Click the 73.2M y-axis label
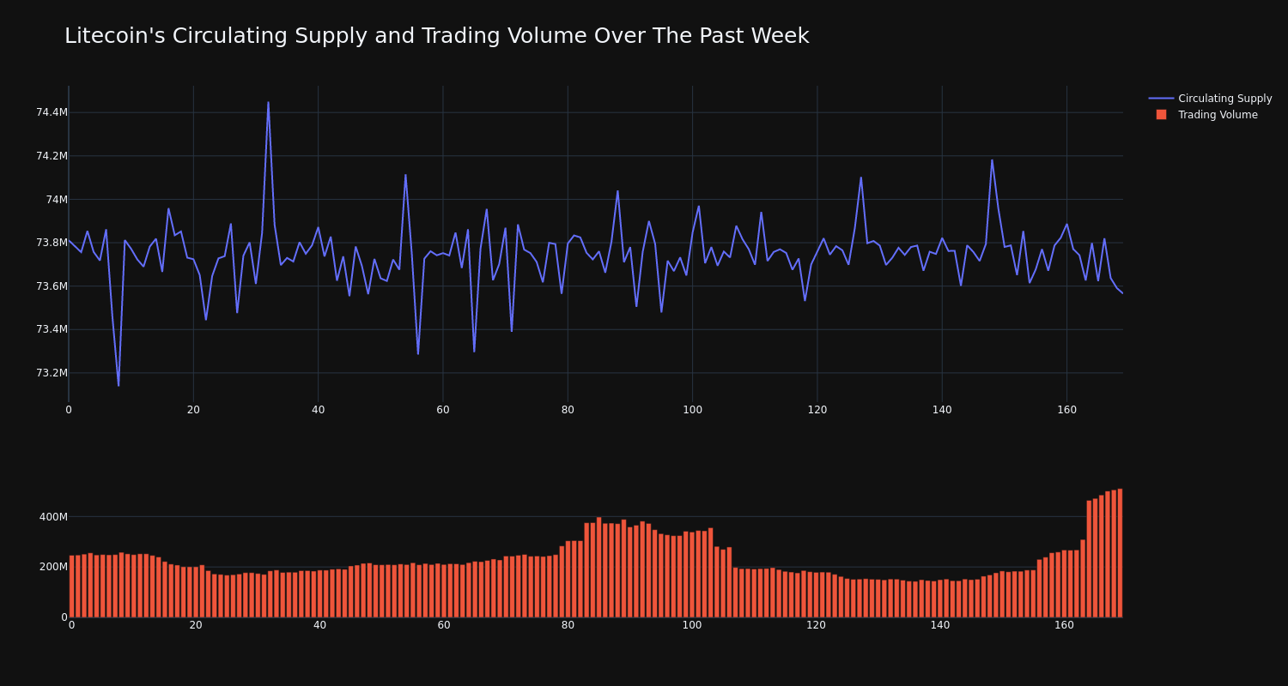1288x686 pixels. (x=52, y=373)
